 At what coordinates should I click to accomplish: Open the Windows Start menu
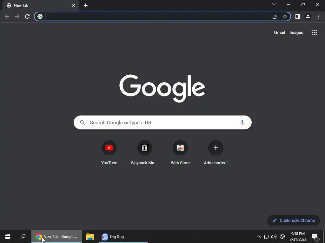[x=8, y=237]
